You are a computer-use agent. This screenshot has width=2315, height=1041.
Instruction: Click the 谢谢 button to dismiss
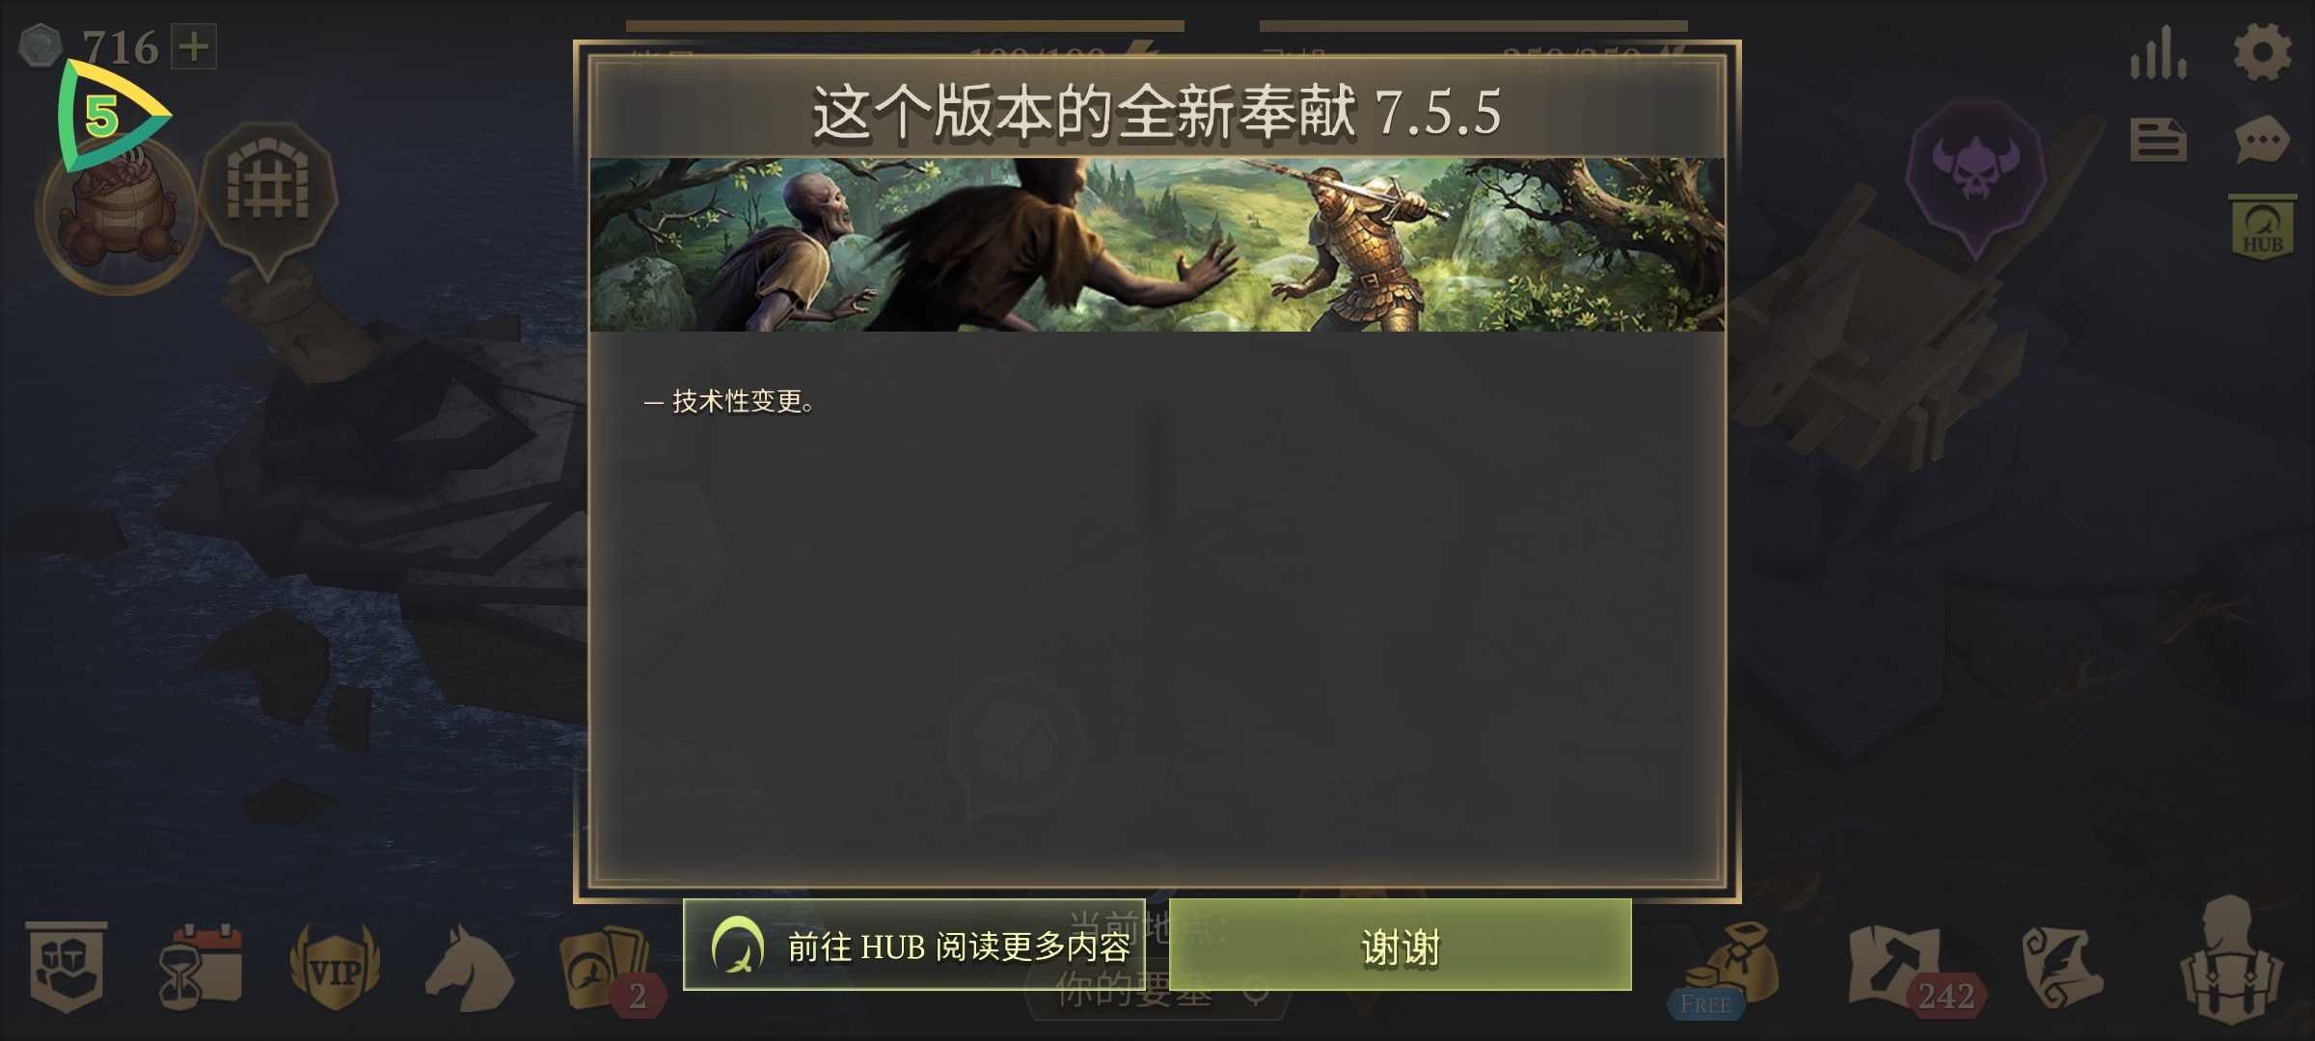pos(1400,946)
